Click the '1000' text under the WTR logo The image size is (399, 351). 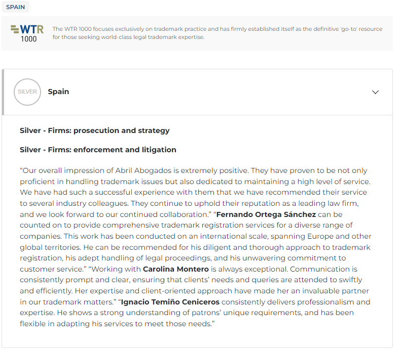coord(28,39)
